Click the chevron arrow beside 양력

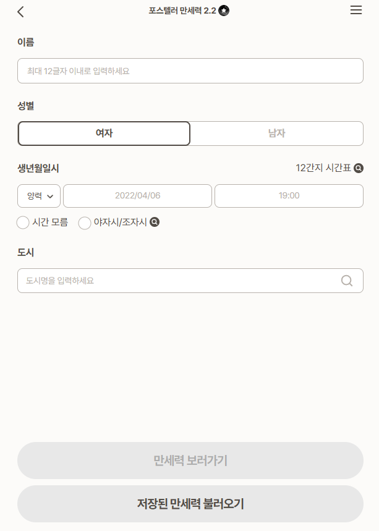pos(50,197)
